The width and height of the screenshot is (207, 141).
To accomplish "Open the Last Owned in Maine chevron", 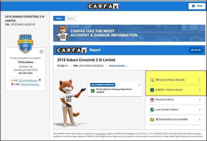I will click(x=200, y=110).
